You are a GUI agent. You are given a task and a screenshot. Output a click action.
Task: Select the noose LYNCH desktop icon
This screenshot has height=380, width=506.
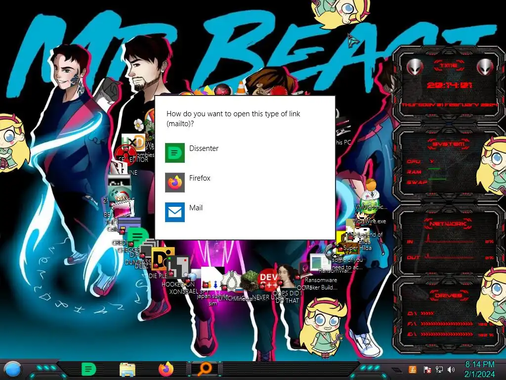point(230,282)
